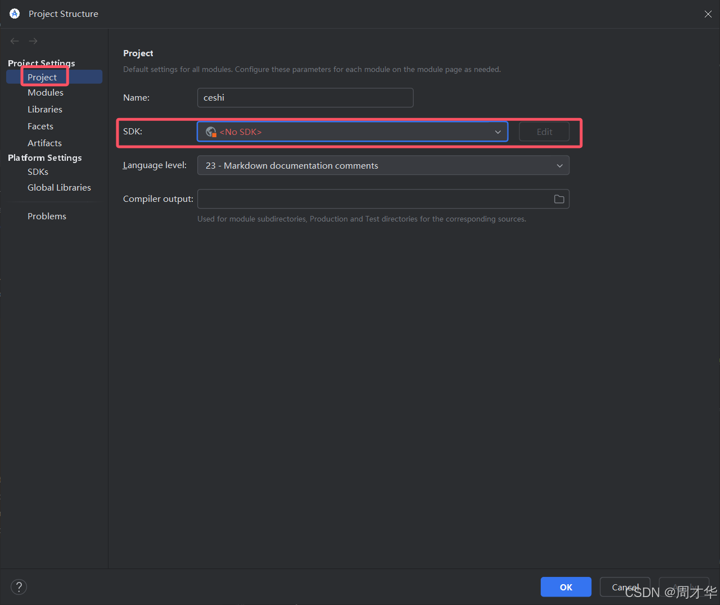Click the 'Default settings for all modules' description
The image size is (720, 605).
coord(312,70)
